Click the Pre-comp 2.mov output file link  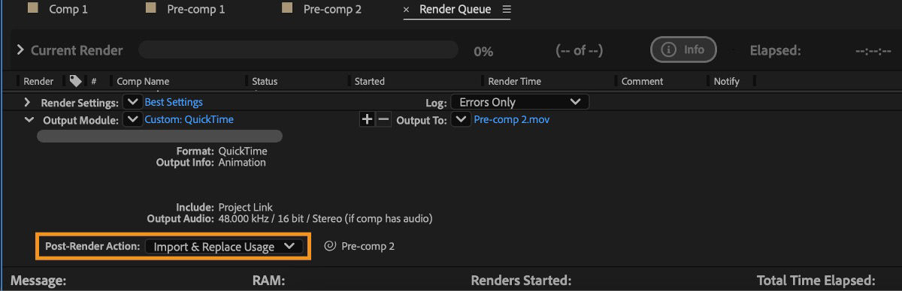point(511,119)
